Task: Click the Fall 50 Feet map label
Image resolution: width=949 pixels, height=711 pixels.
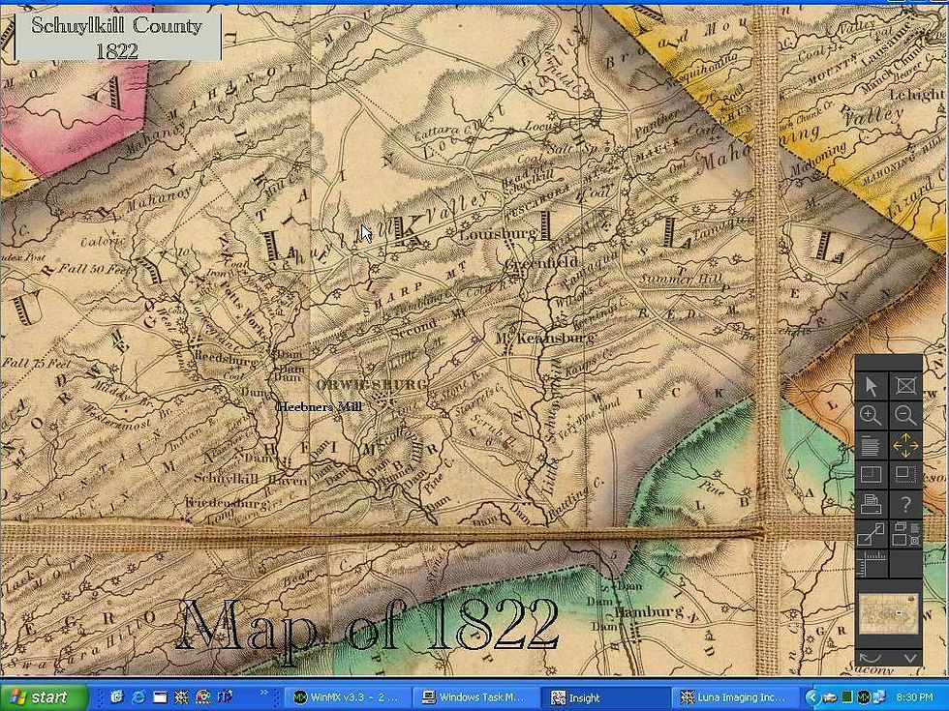Action: pyautogui.click(x=94, y=269)
